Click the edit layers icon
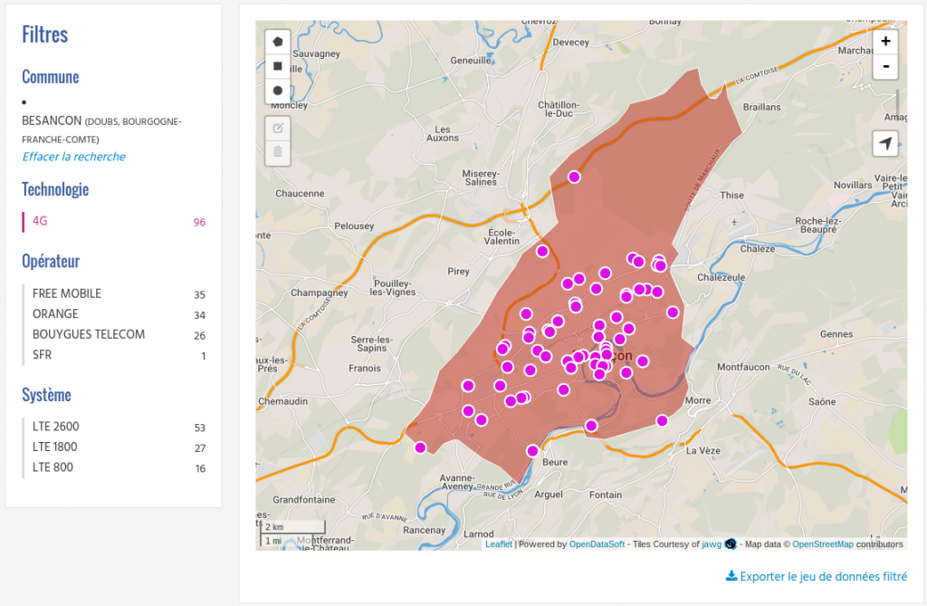927x606 pixels. (x=278, y=128)
